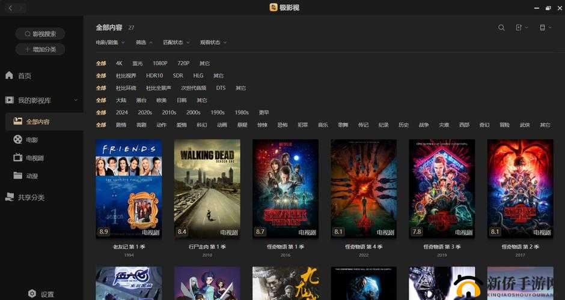
Task: Select the 720P filter
Action: [183, 64]
